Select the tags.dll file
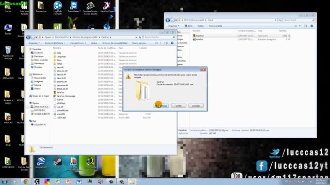Screen dimensions: 330x185 coord(58,107)
